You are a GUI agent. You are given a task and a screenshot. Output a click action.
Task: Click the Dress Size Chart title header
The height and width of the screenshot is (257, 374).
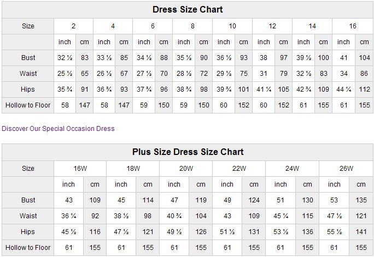188,10
